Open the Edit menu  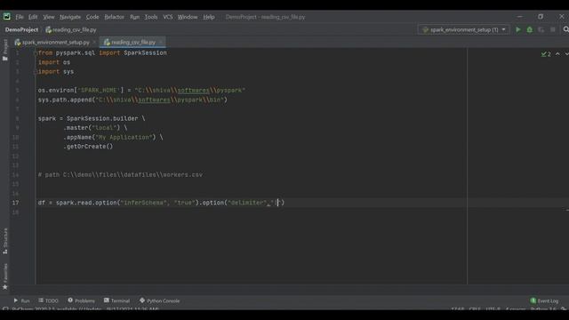(33, 17)
